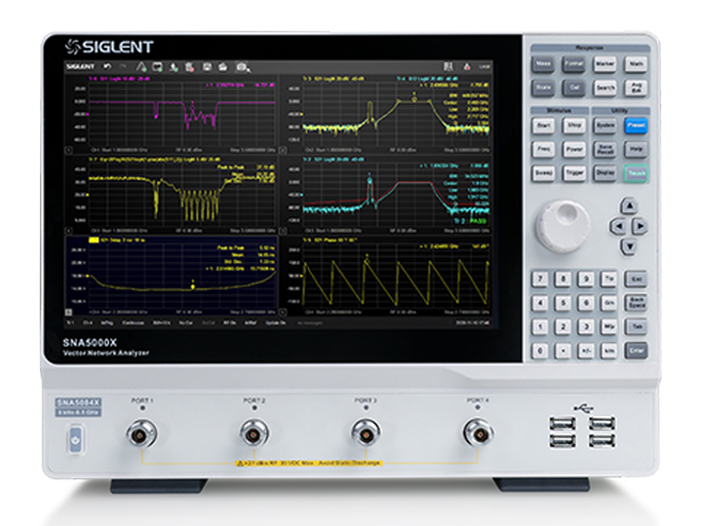Push the k/m unit key
The height and width of the screenshot is (526, 702).
click(x=608, y=351)
